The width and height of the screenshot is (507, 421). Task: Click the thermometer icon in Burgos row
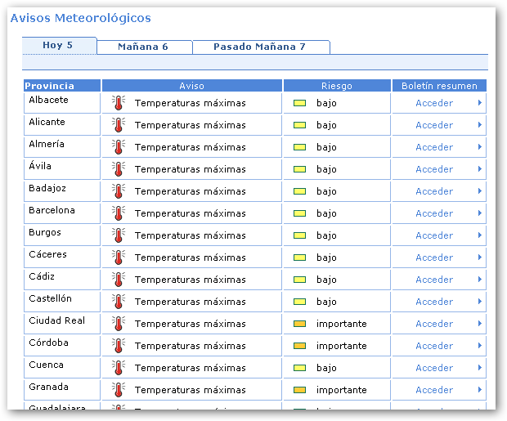tap(119, 235)
